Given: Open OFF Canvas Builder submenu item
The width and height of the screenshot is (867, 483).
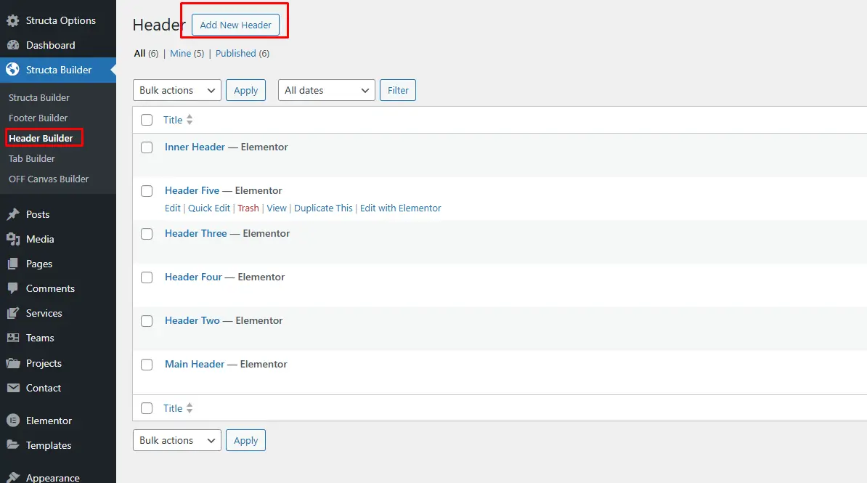Looking at the screenshot, I should [49, 179].
